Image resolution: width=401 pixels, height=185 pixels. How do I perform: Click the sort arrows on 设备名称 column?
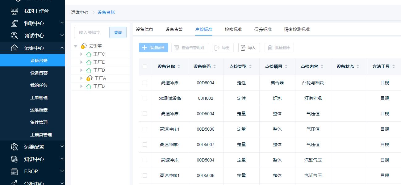[179, 67]
